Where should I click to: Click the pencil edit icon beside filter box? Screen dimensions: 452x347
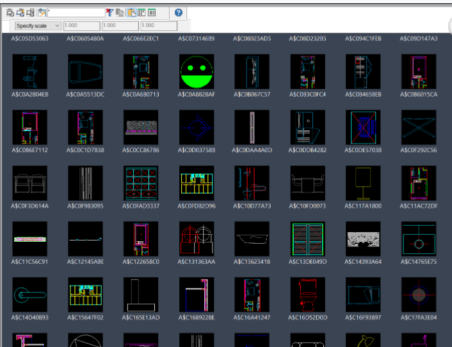[x=42, y=13]
